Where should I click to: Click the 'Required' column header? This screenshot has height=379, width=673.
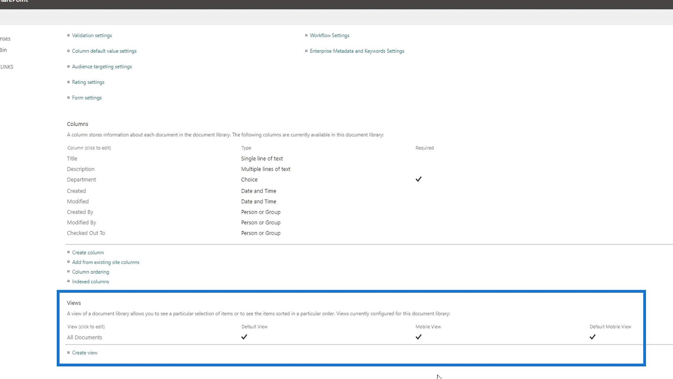click(x=424, y=148)
